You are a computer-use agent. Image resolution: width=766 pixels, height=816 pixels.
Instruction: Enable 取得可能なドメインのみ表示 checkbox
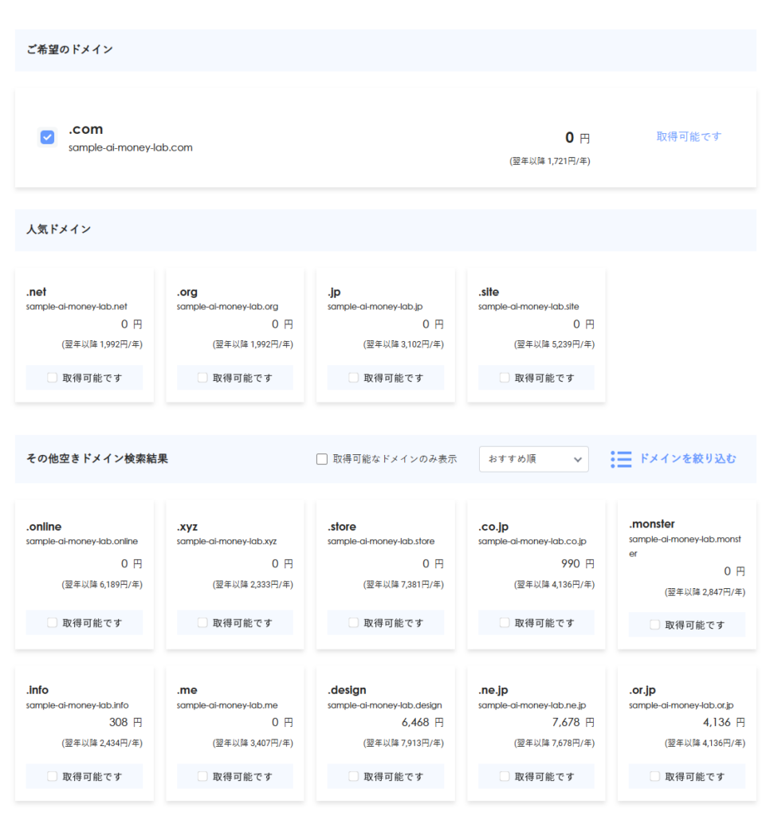coord(322,459)
